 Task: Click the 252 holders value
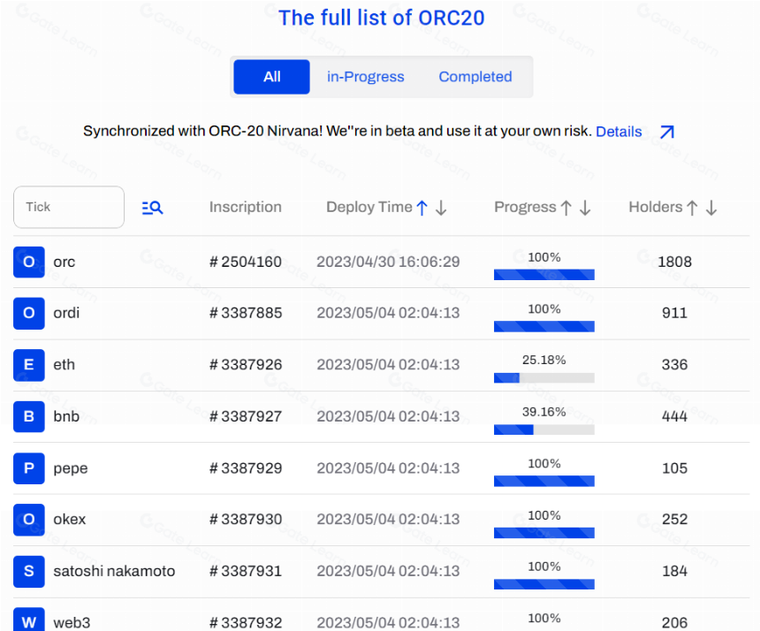[674, 520]
